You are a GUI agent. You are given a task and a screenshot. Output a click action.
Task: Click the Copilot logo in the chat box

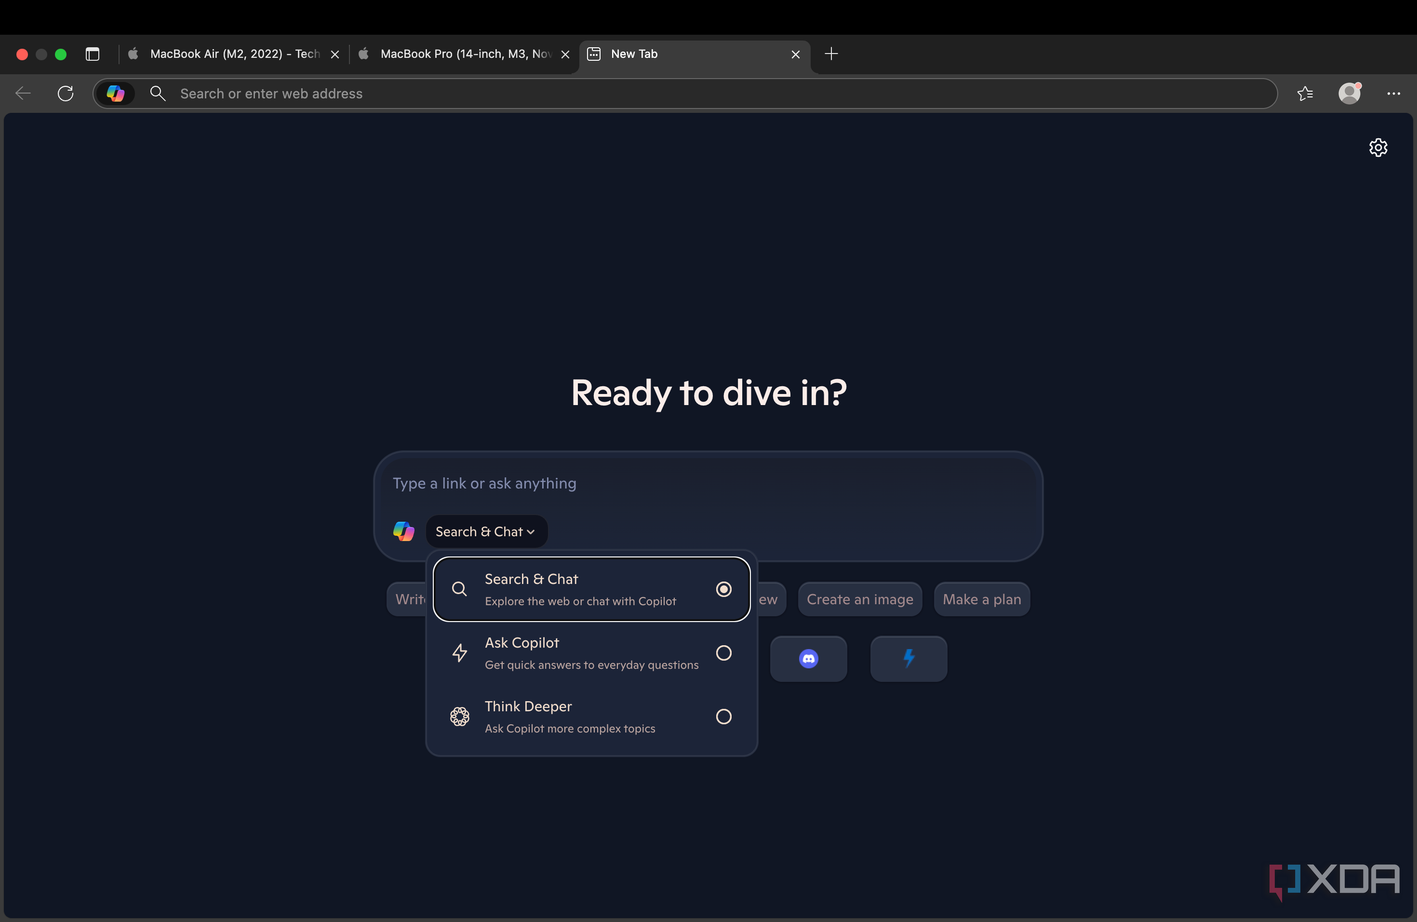[x=404, y=531]
